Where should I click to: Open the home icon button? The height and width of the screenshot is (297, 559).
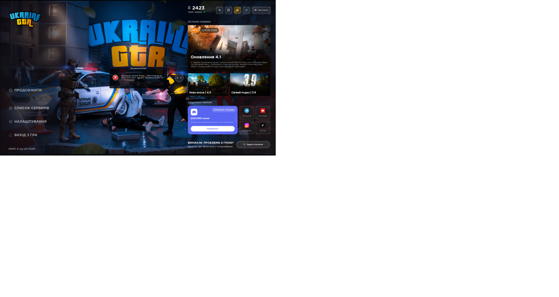pyautogui.click(x=219, y=10)
